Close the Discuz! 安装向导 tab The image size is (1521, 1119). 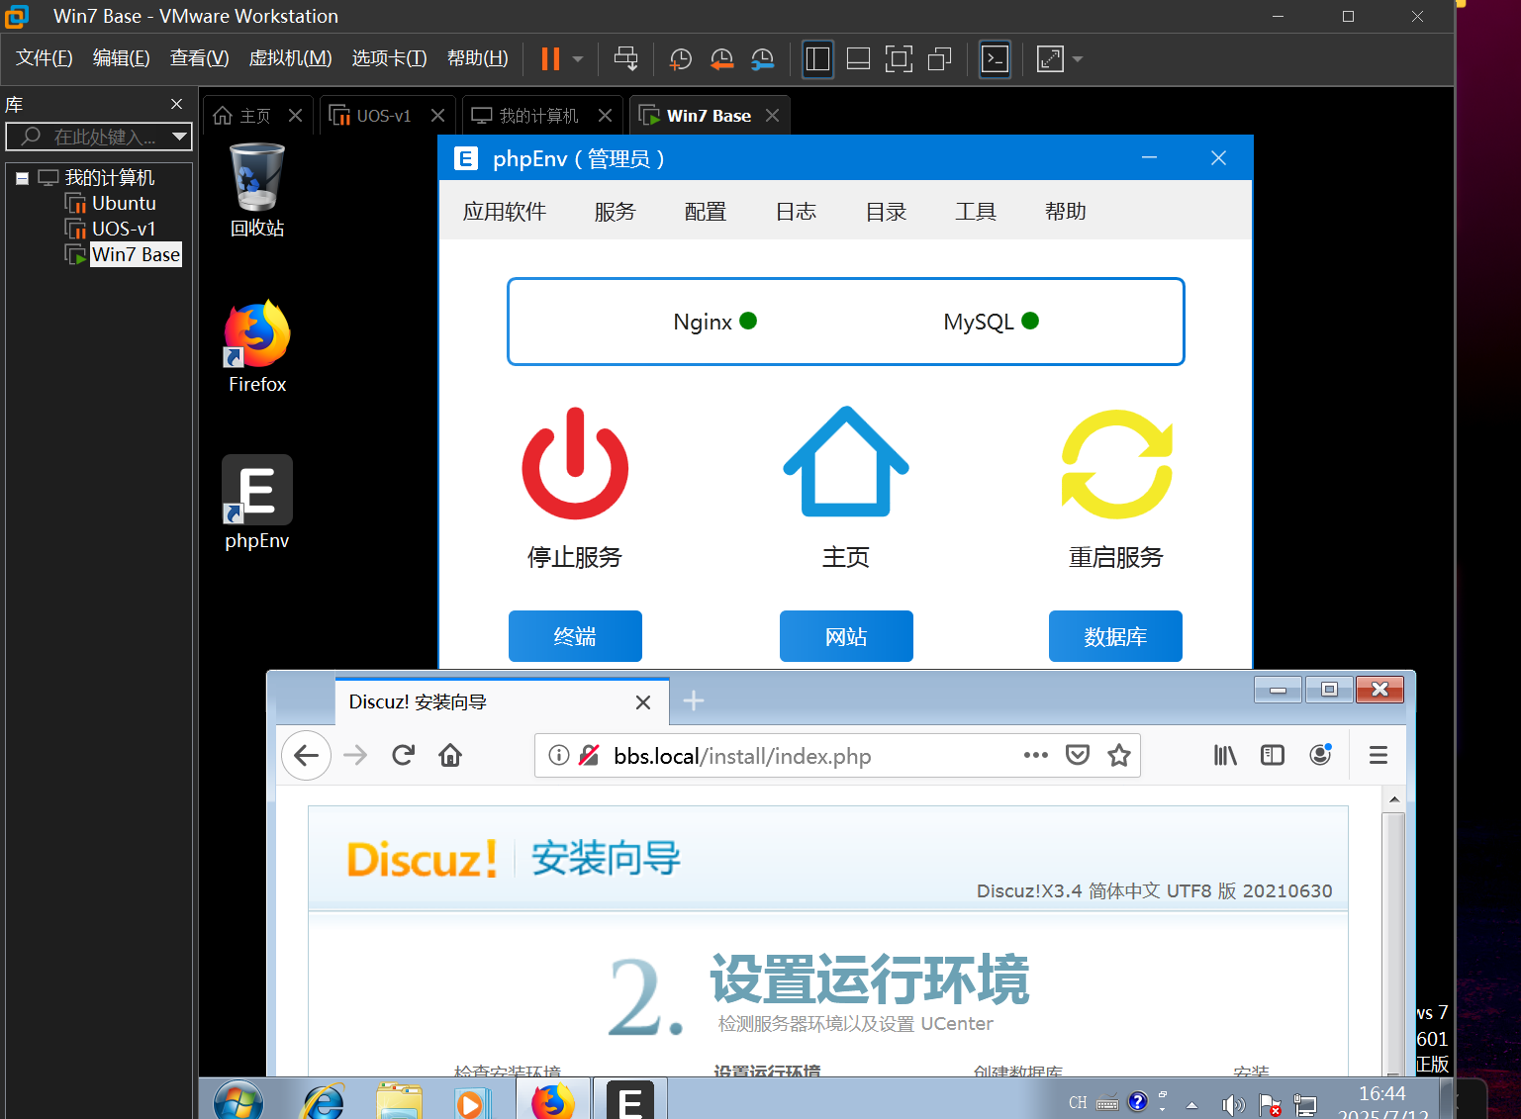tap(643, 702)
